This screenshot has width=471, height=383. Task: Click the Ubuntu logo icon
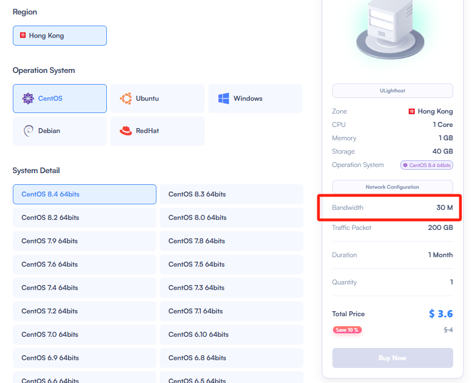coord(126,99)
